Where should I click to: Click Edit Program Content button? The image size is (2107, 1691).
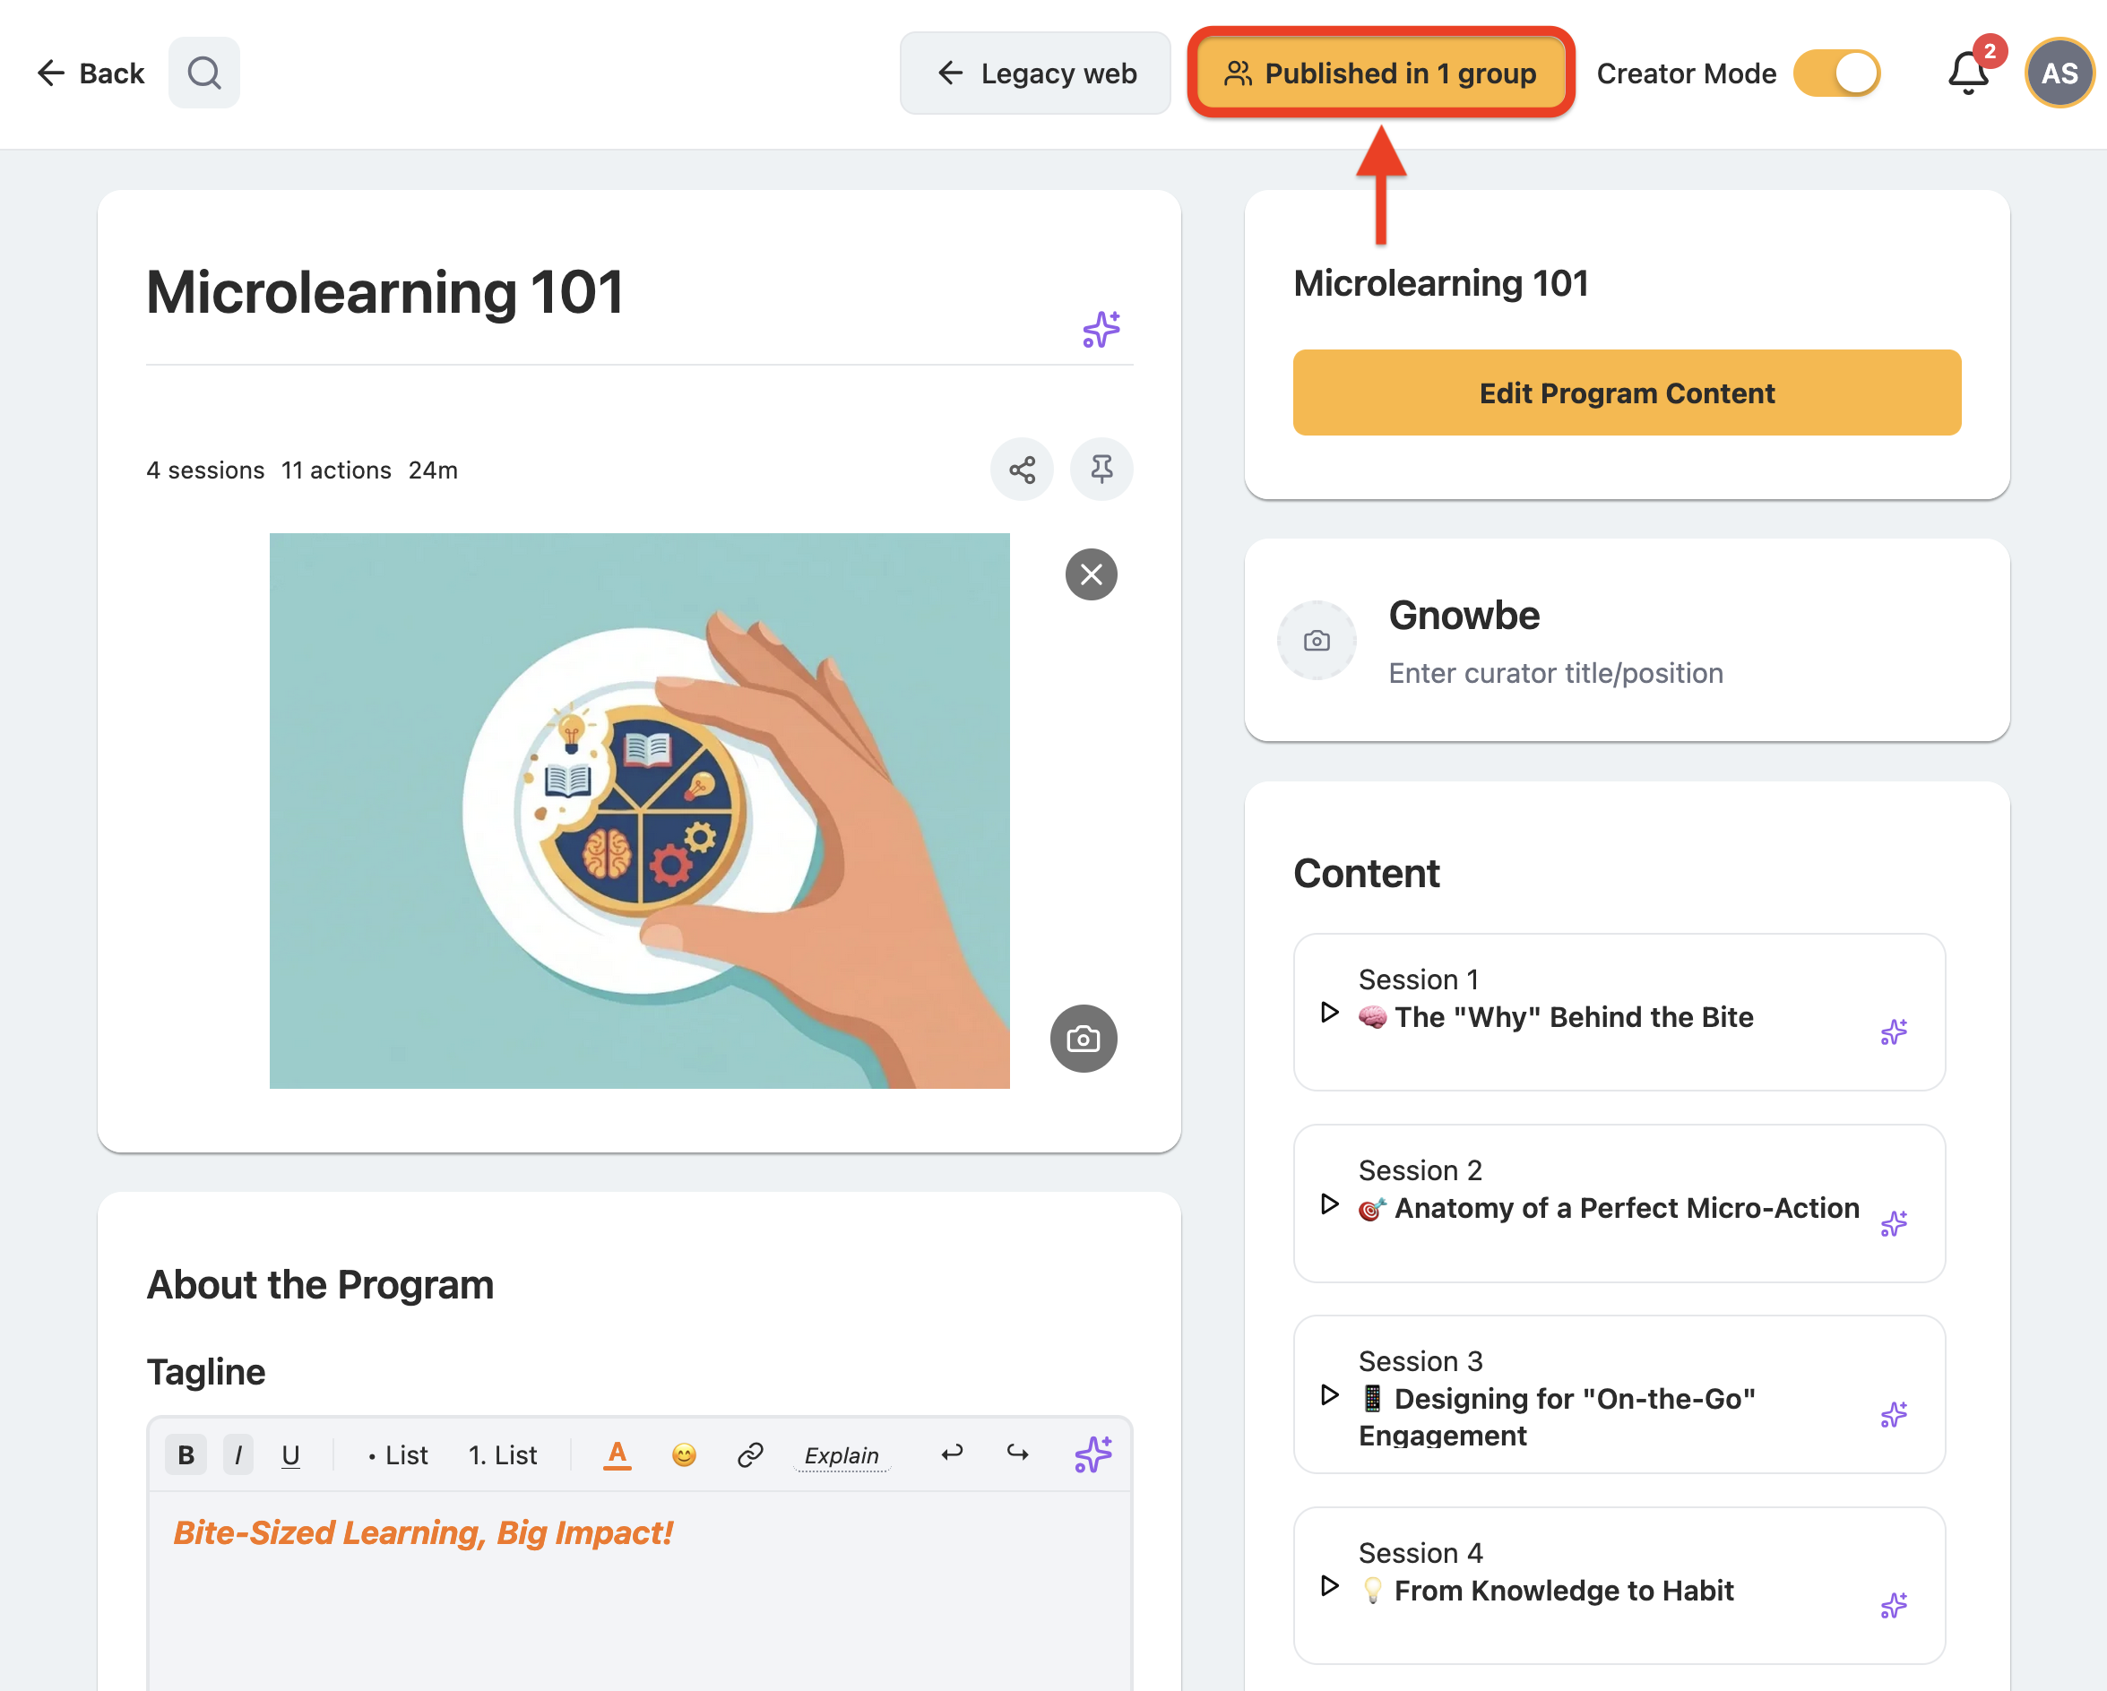tap(1627, 393)
